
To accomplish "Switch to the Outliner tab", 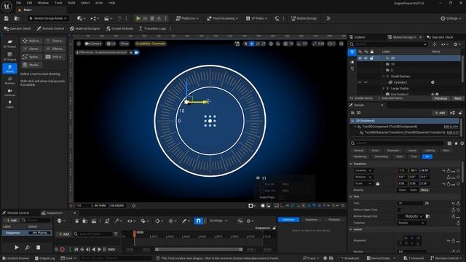I will (x=358, y=37).
